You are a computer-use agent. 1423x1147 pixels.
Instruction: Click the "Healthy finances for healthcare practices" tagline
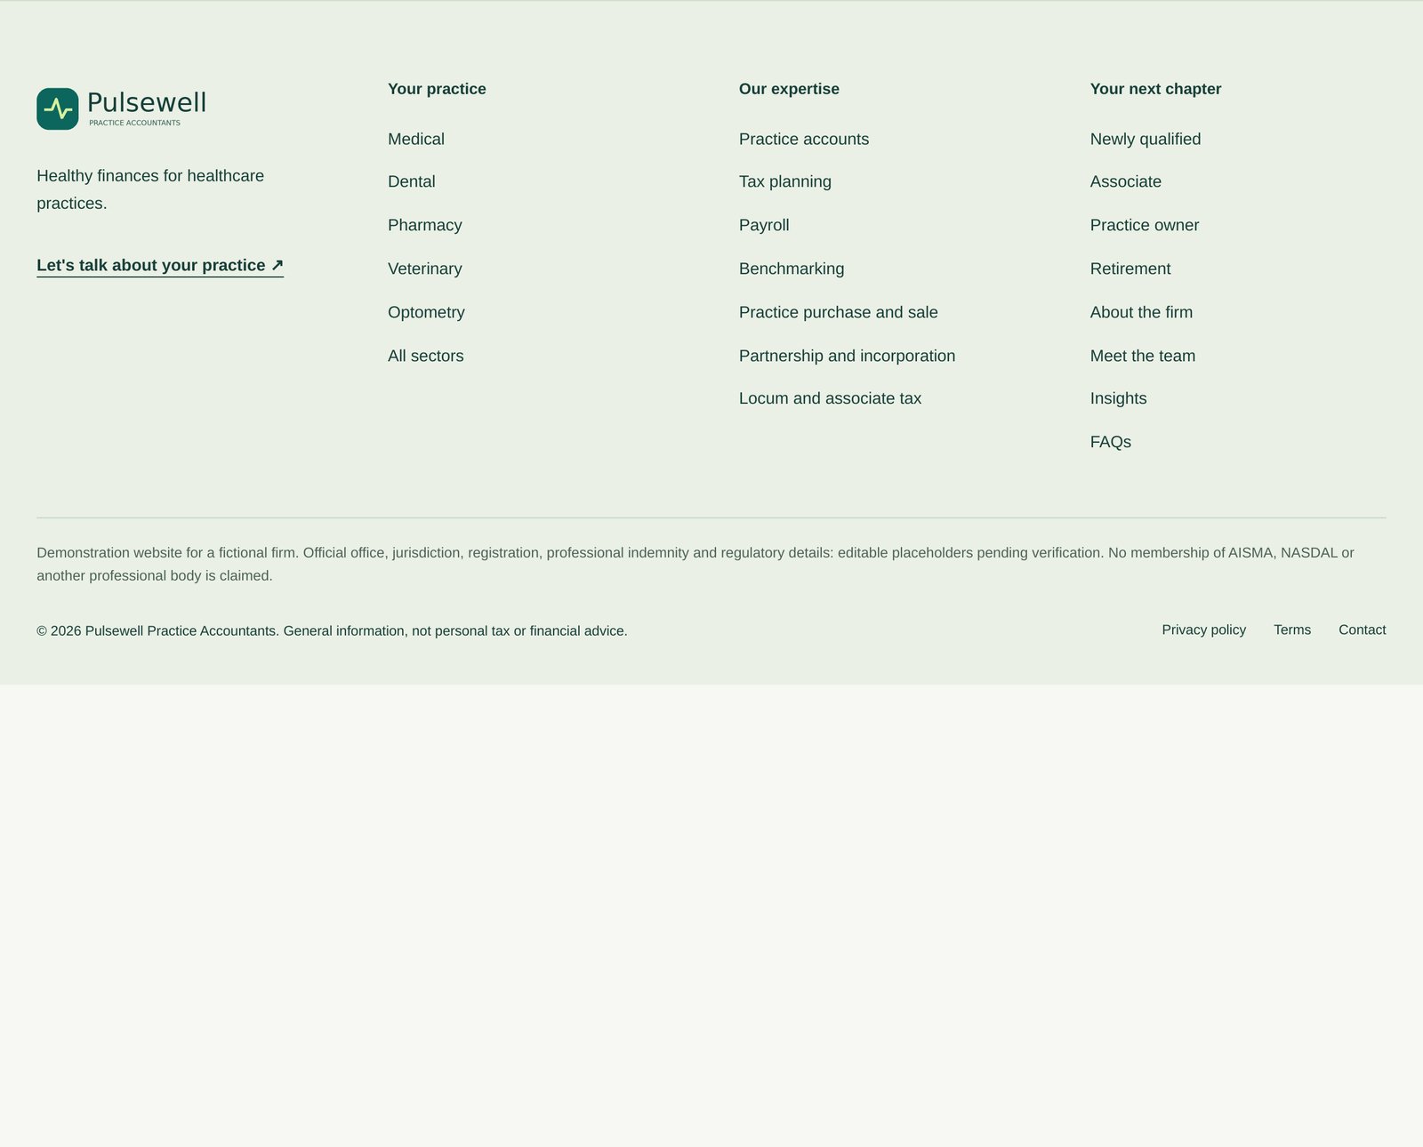coord(150,189)
